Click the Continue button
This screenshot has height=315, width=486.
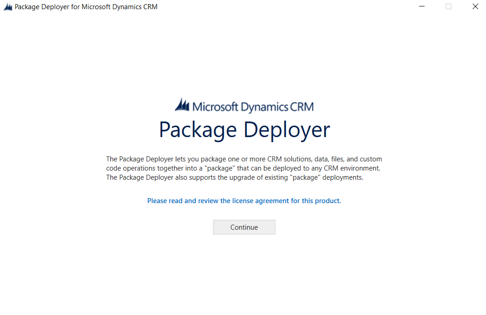tap(244, 227)
